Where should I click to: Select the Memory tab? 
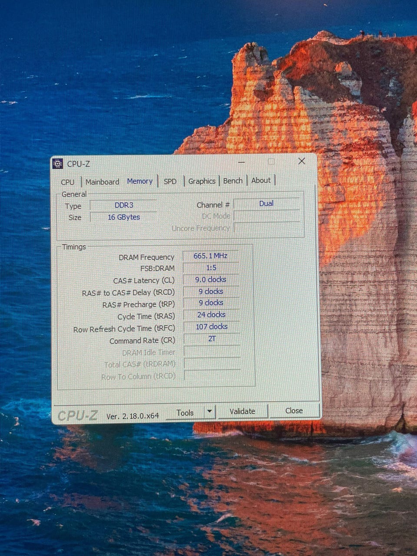tap(140, 181)
